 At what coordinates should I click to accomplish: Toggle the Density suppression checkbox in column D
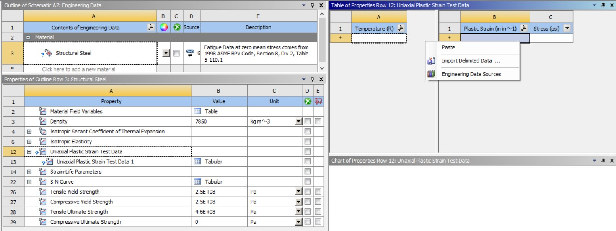pyautogui.click(x=308, y=121)
